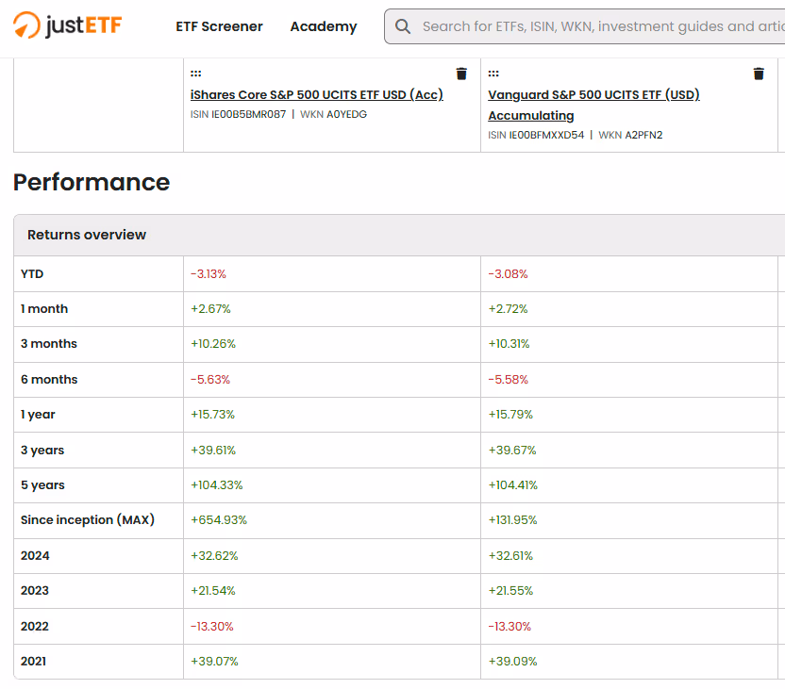Screen dimensions: 785x689
Task: Focus the ETF search field
Action: coord(585,26)
